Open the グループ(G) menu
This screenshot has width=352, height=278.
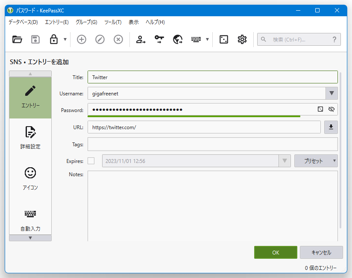(86, 22)
